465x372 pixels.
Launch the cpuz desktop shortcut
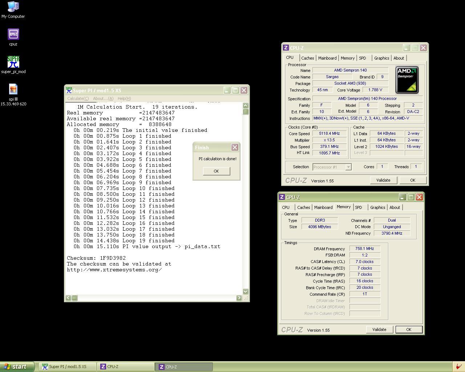[x=13, y=37]
